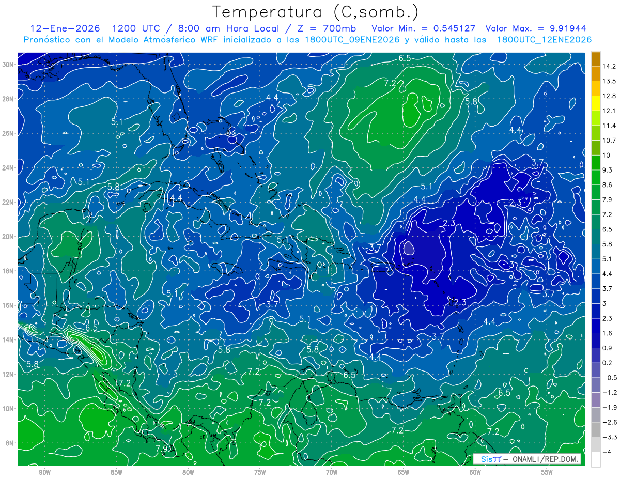This screenshot has height=479, width=620.
Task: Pick the purple swatch between -1.2 and -0.5
Action: (x=596, y=385)
